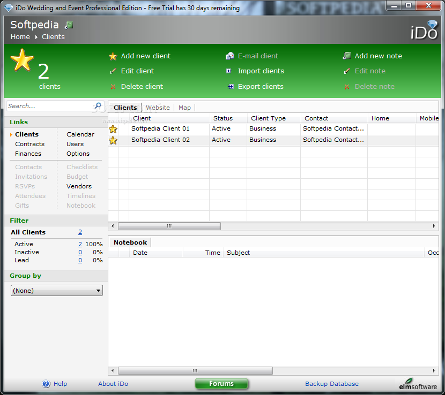Screen dimensions: 445x395
Task: Open About iDo link
Action: point(113,384)
